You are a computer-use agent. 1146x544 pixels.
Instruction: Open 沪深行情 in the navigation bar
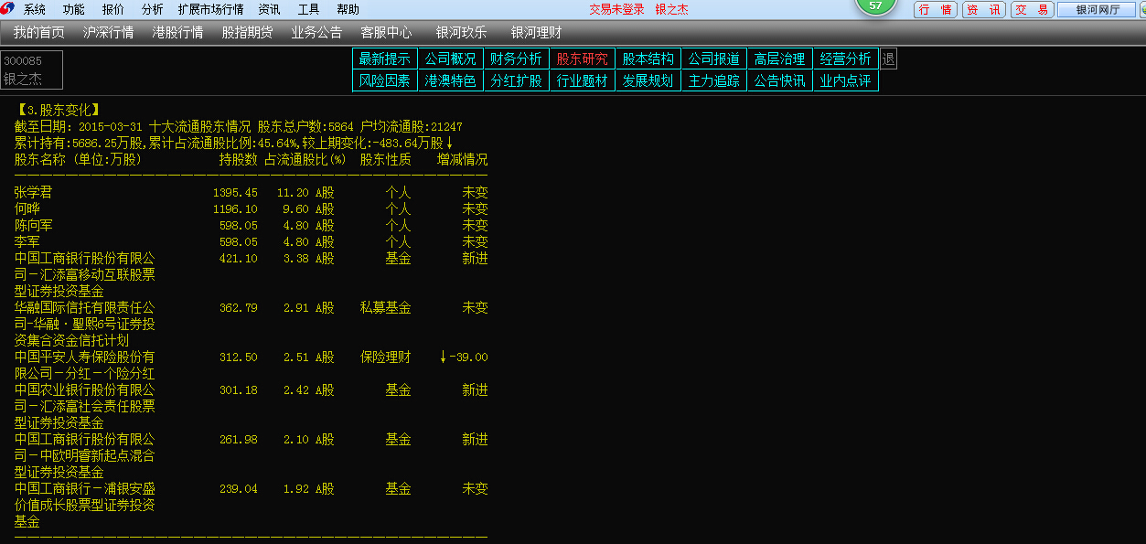click(x=108, y=32)
